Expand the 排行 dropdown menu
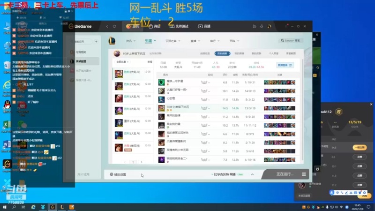The width and height of the screenshot is (375, 211). 215,41
